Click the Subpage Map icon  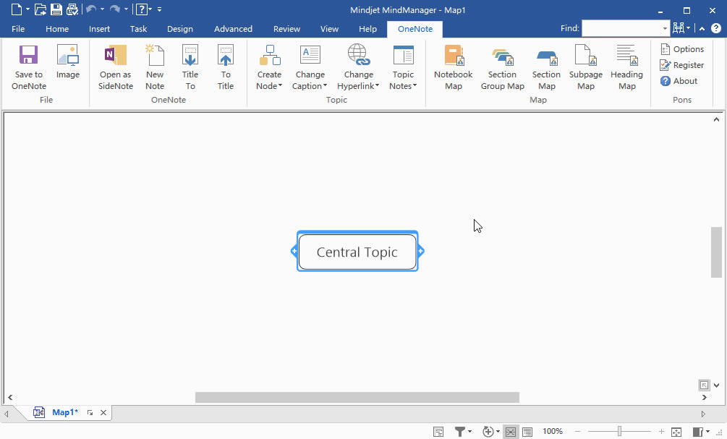pyautogui.click(x=585, y=67)
